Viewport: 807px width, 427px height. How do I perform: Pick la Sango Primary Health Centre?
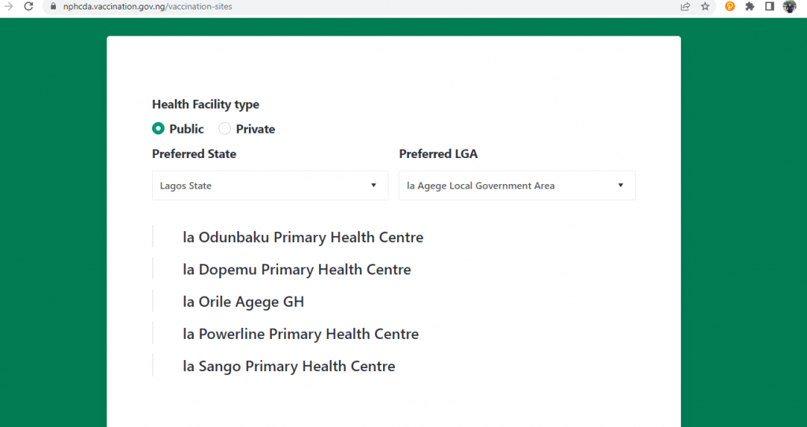tap(288, 366)
